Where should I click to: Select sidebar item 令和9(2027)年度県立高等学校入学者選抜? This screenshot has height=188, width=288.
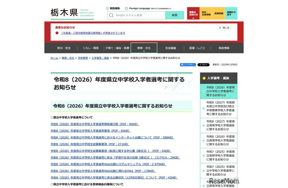219,125
